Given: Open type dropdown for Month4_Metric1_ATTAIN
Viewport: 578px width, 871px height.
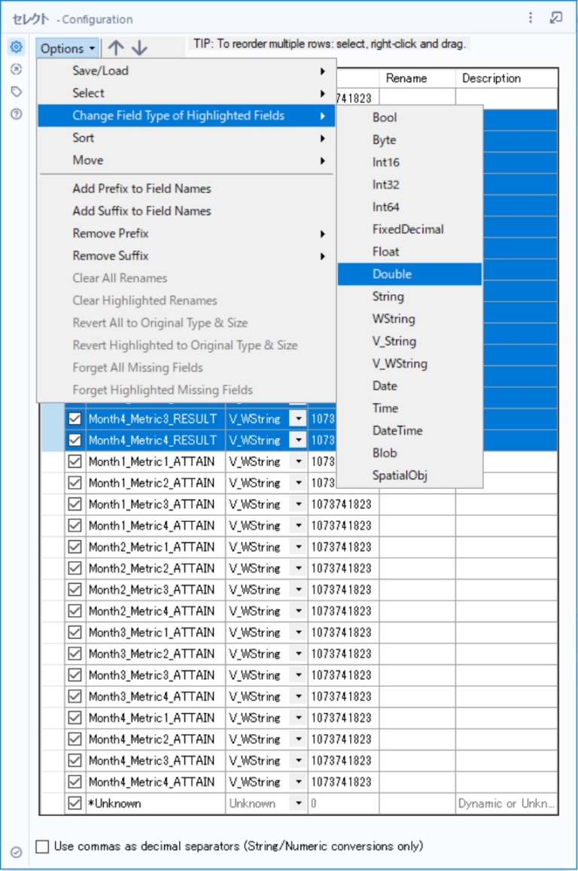Looking at the screenshot, I should tap(299, 717).
